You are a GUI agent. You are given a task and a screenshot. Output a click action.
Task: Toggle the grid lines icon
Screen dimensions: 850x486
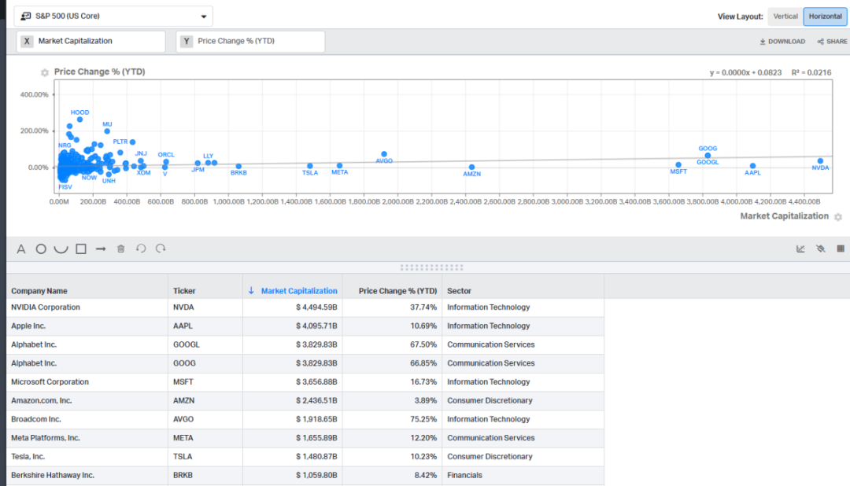840,249
